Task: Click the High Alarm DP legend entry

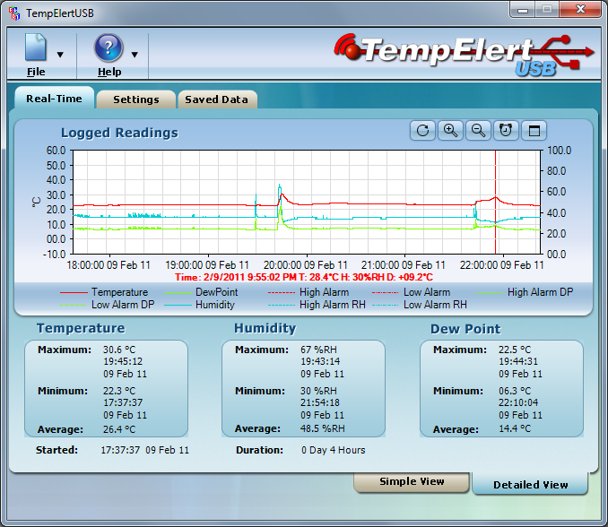Action: coord(525,292)
